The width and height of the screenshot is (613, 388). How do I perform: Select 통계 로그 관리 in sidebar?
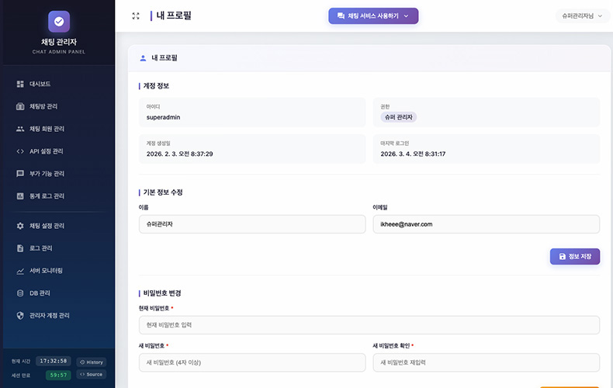point(59,196)
